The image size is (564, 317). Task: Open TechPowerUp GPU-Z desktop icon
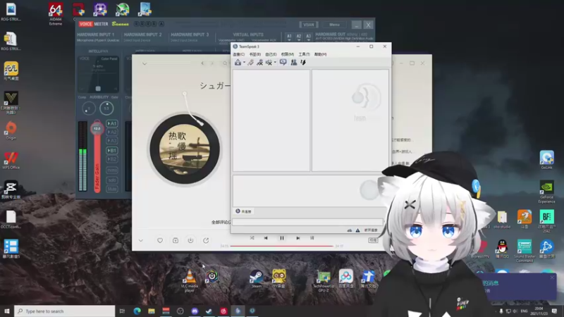pos(324,280)
